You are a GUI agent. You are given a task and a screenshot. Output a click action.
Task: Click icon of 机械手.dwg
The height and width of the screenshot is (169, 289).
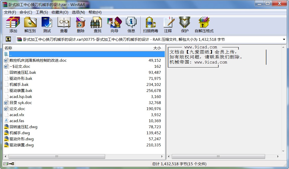click(x=6, y=133)
